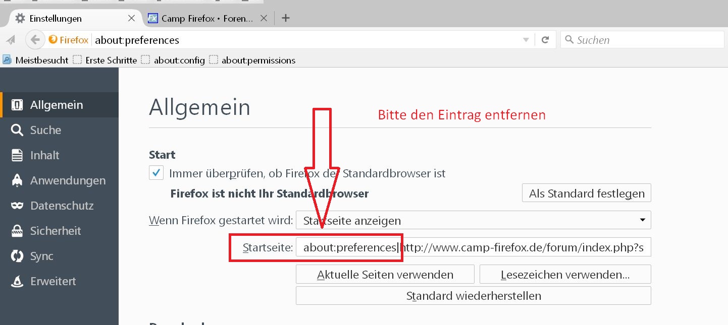The image size is (728, 325).
Task: Click the Start section heading
Action: pyautogui.click(x=162, y=155)
